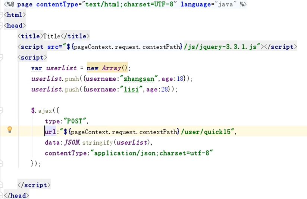
Task: Click the "text/html;charset=UTF-8" string
Action: (129, 4)
